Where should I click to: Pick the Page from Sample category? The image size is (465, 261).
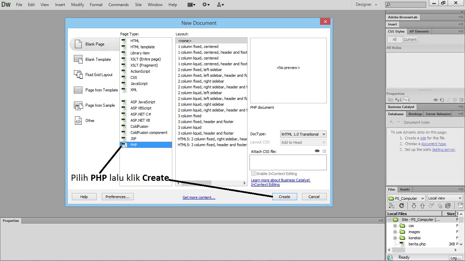click(x=95, y=105)
